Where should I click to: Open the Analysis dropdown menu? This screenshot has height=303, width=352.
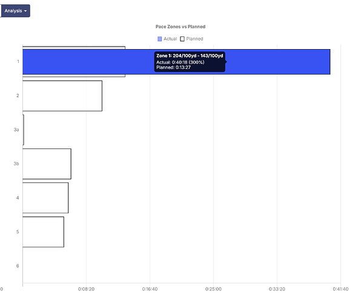15,11
